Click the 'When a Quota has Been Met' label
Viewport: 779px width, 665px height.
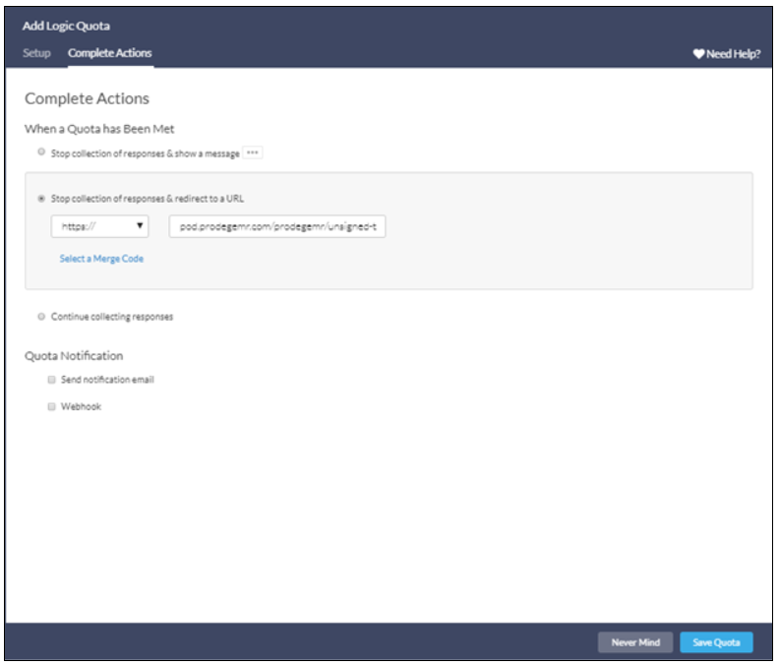[99, 129]
